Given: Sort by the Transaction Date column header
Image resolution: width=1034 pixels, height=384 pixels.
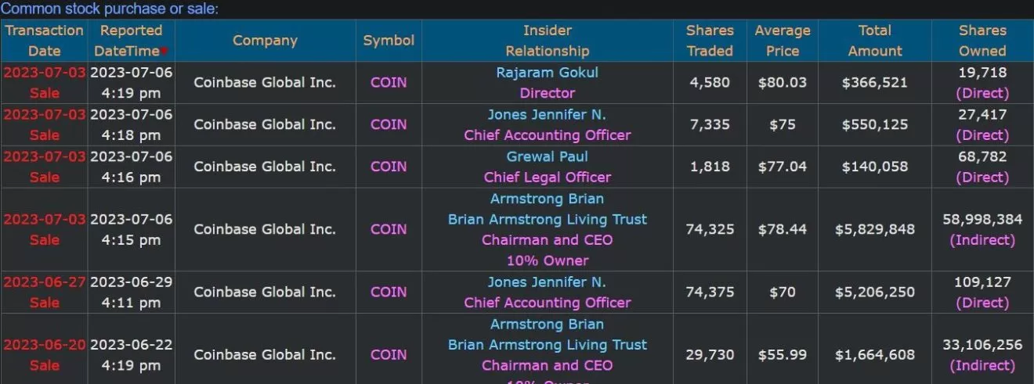Looking at the screenshot, I should 45,41.
